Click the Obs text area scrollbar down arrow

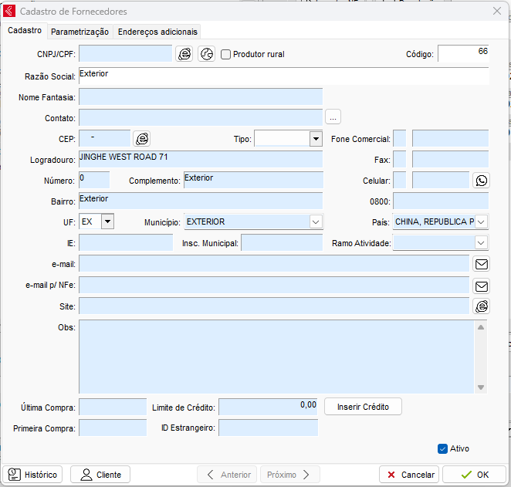[x=481, y=387]
